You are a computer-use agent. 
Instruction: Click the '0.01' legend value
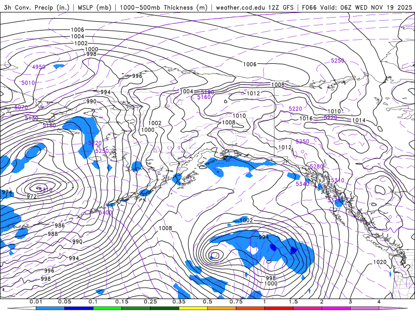(x=36, y=302)
